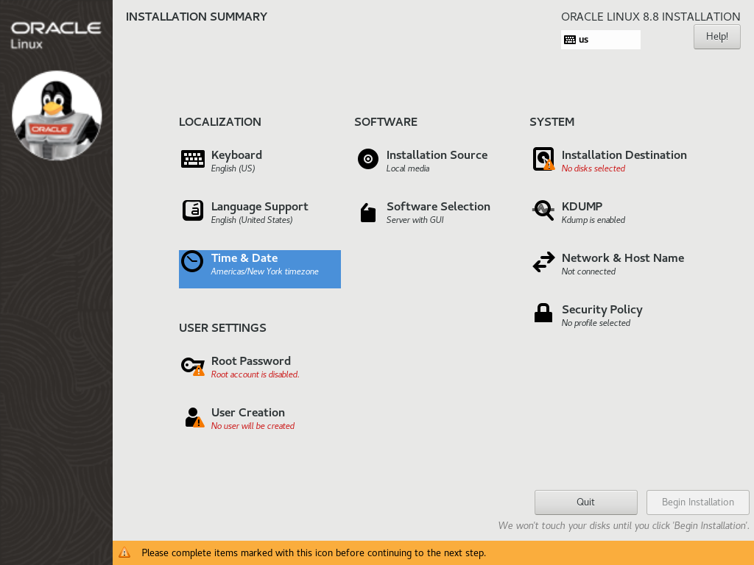This screenshot has height=565, width=754.
Task: Open Language Support icon
Action: click(x=193, y=210)
